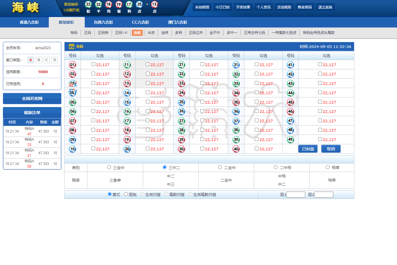
Task: Click the special drawn ball 13
Action: (x=155, y=4)
